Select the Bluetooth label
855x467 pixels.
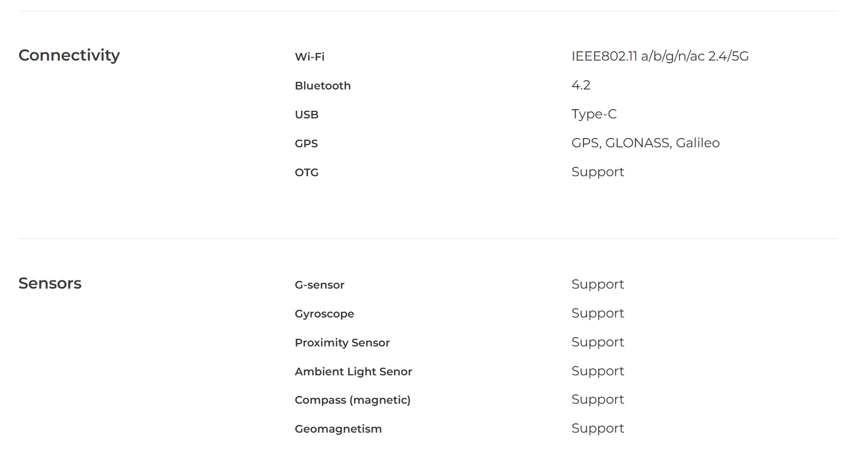(323, 86)
